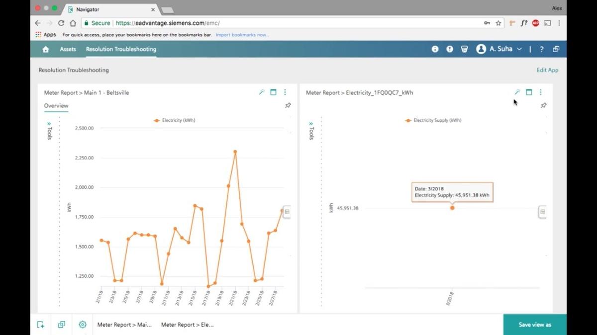Expand Tools panel on right chart

pos(311,130)
